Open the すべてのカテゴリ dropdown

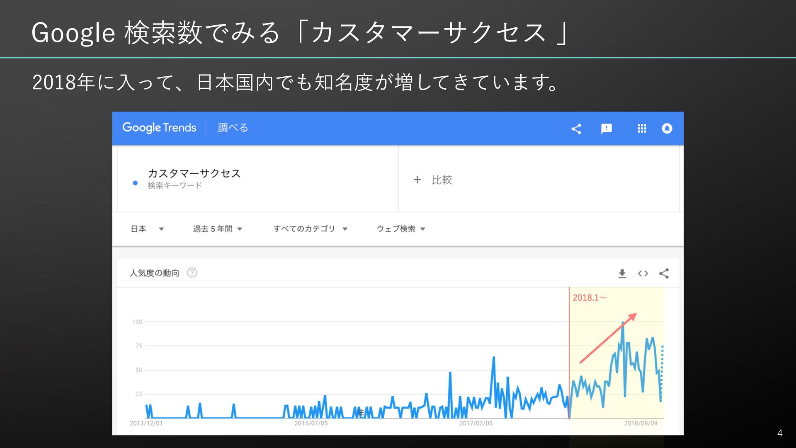coord(311,229)
